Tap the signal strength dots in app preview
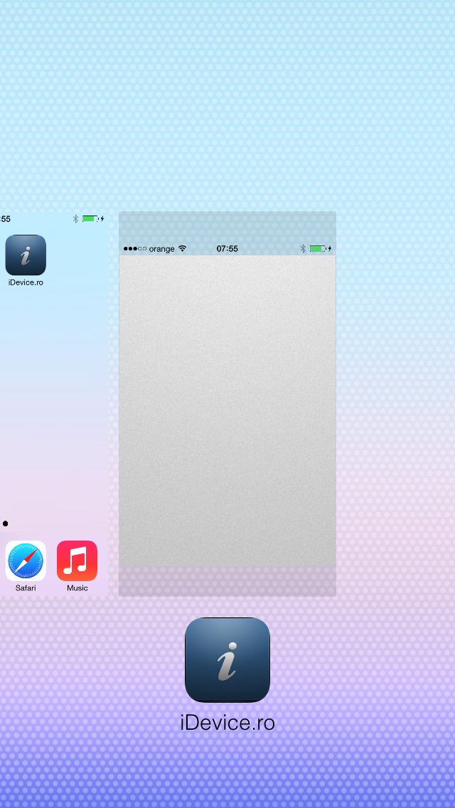Screen dimensions: 455x808 coord(134,249)
